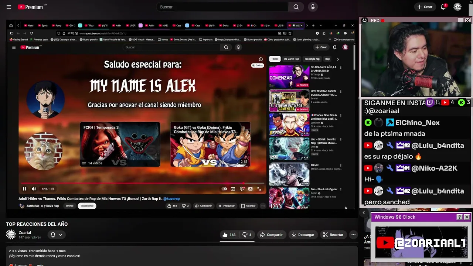Screen dimensions: 473x266
Task: Click the search icon in streamed YouTube
Action: pos(226,47)
